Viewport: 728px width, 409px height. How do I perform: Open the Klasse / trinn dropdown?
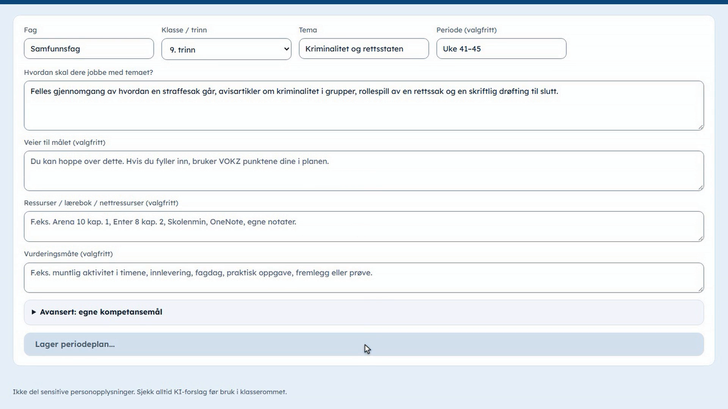pos(226,49)
